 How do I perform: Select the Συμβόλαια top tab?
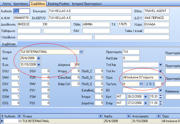pos(38,3)
